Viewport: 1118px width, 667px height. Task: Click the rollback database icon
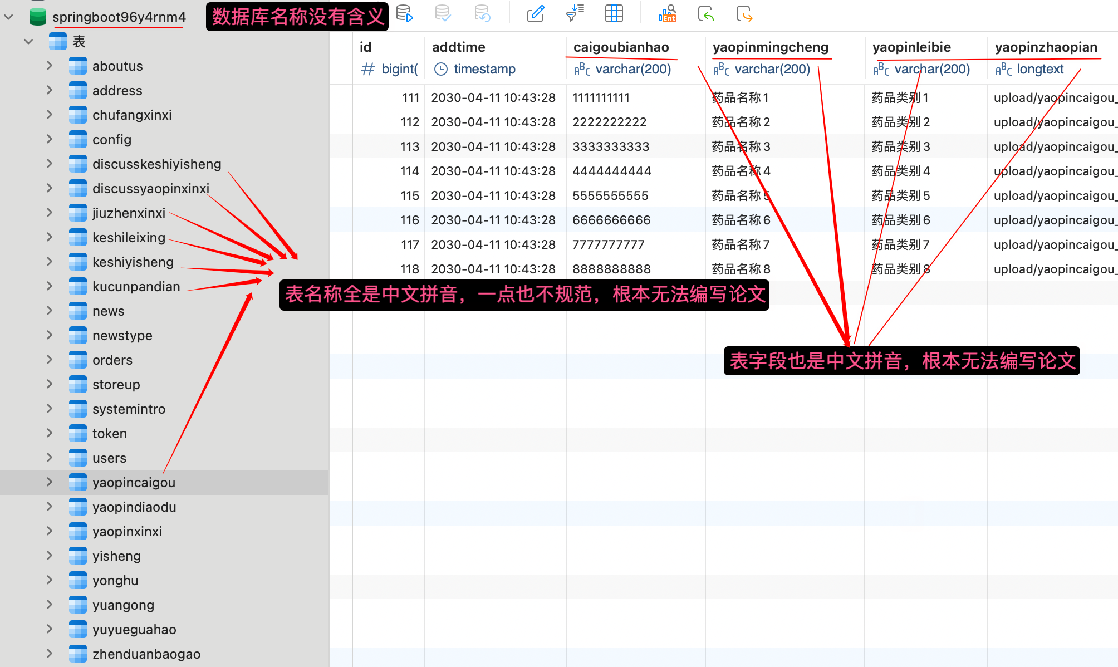tap(482, 13)
